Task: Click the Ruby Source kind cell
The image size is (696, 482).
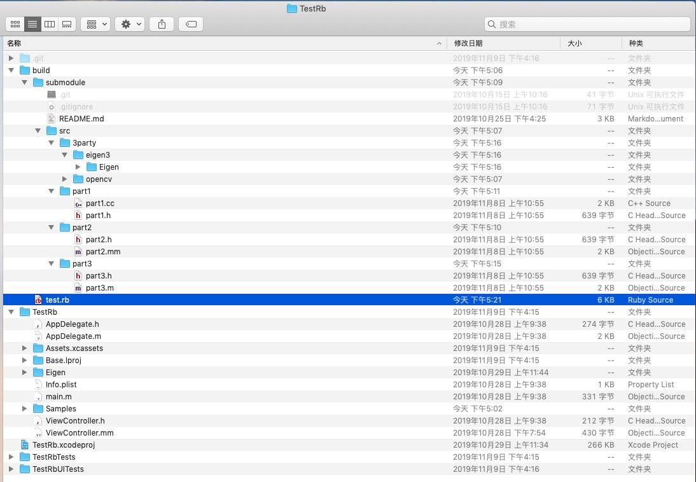Action: pos(650,300)
